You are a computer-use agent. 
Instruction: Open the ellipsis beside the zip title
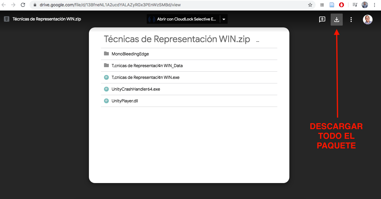(258, 41)
